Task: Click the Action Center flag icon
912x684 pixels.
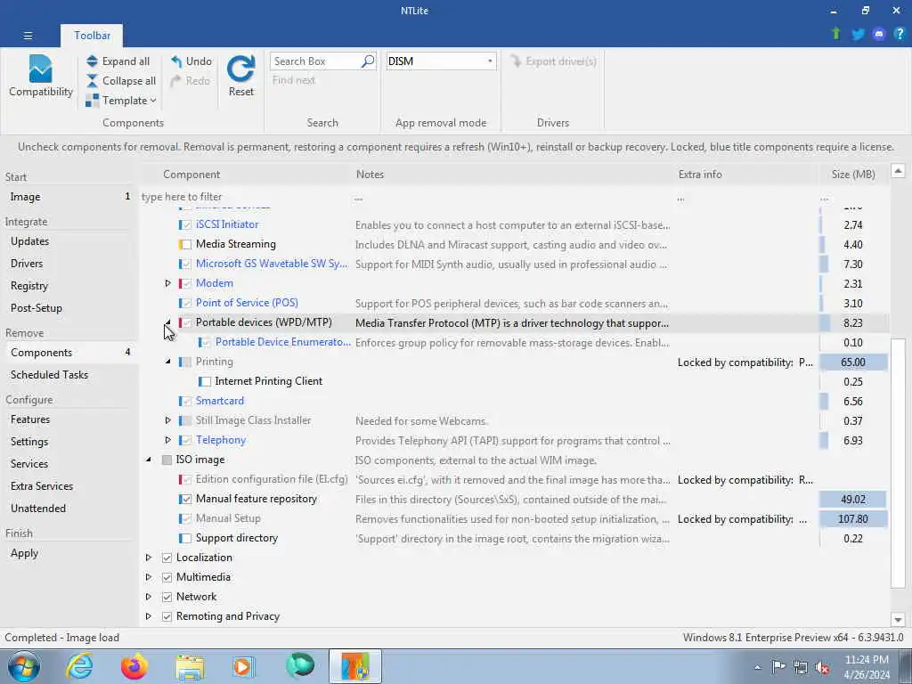Action: point(778,666)
